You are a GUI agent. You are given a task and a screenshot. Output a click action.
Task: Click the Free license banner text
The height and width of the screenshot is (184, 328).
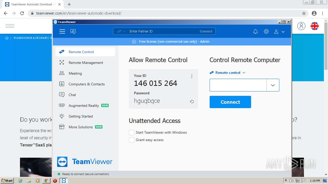tap(174, 42)
